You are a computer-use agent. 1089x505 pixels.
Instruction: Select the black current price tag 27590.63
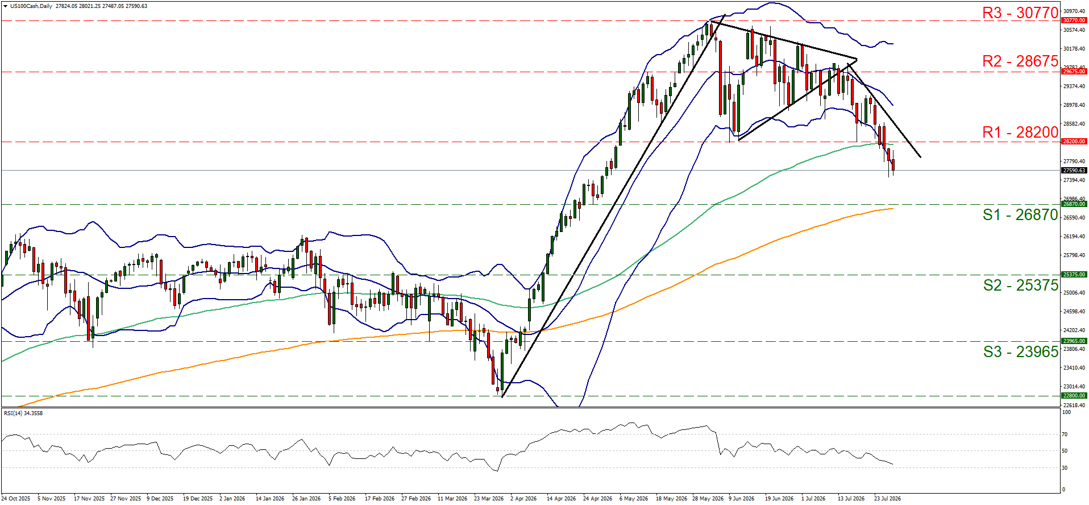(1074, 171)
